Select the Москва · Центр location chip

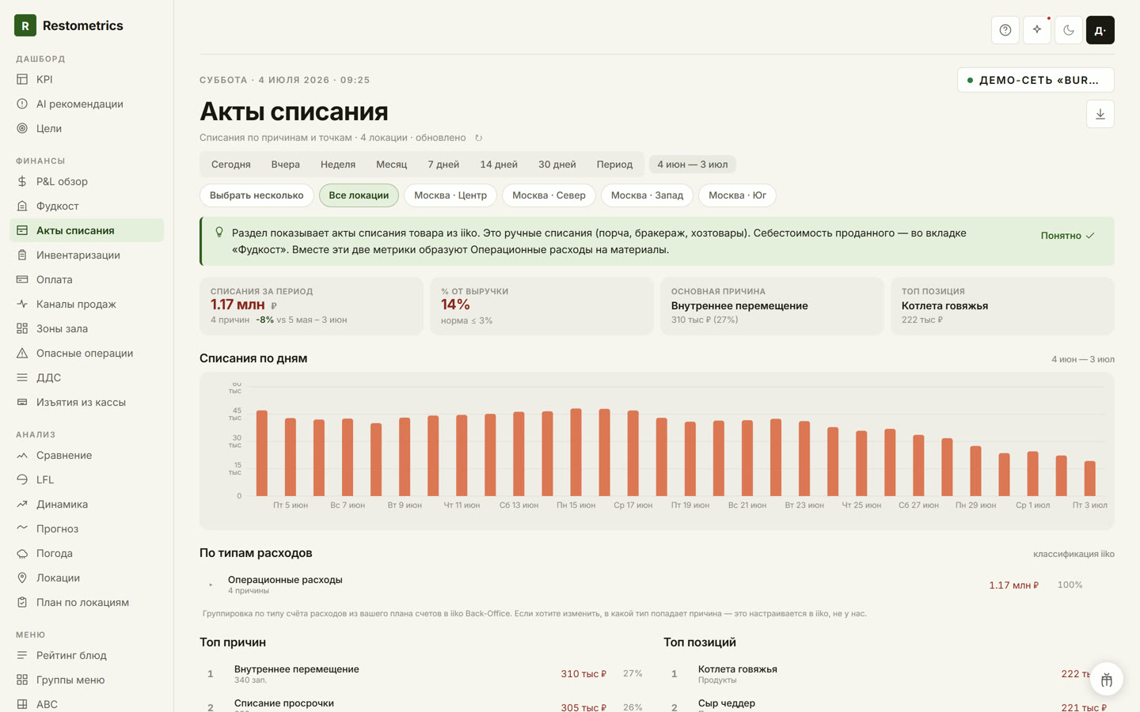click(x=450, y=195)
